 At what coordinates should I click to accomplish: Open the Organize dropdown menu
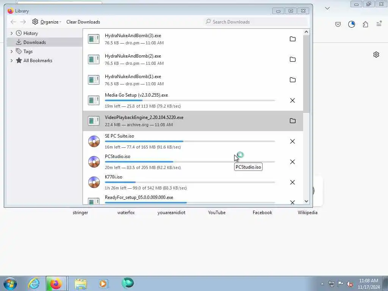pyautogui.click(x=47, y=22)
